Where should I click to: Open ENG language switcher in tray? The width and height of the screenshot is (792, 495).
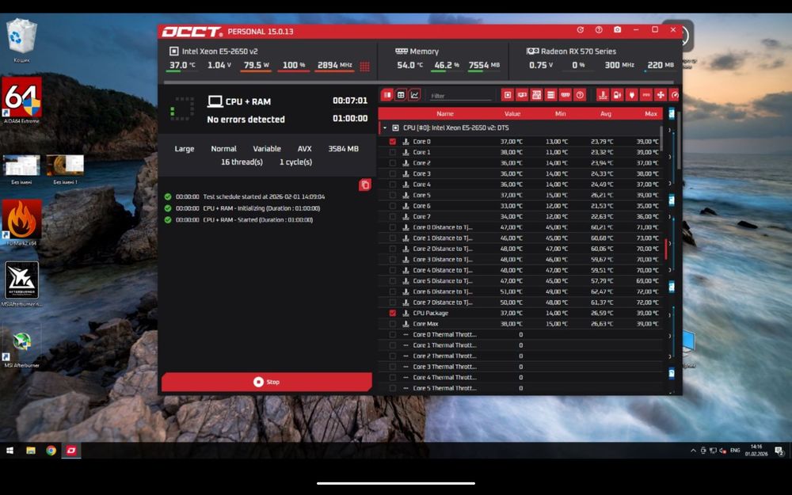(x=735, y=450)
